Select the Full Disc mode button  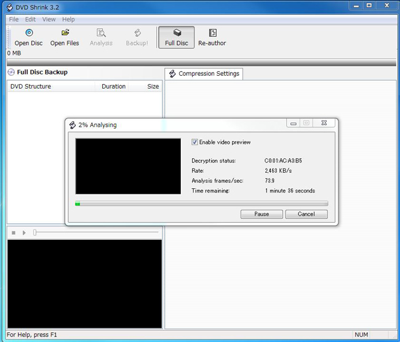pyautogui.click(x=176, y=38)
